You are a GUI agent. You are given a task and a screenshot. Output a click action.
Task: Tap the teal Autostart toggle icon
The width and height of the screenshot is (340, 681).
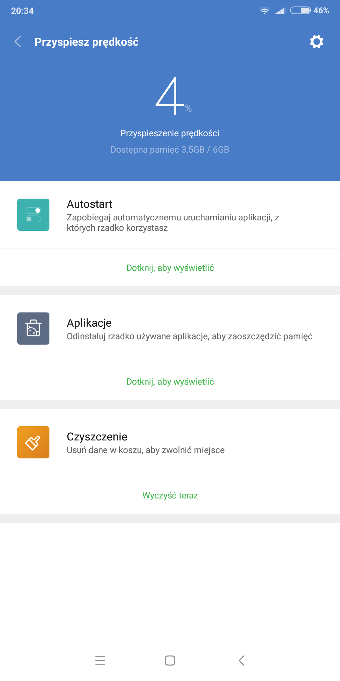tap(33, 215)
